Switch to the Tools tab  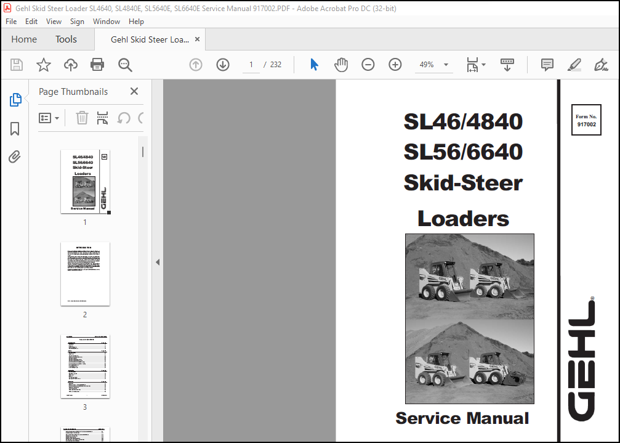coord(66,39)
